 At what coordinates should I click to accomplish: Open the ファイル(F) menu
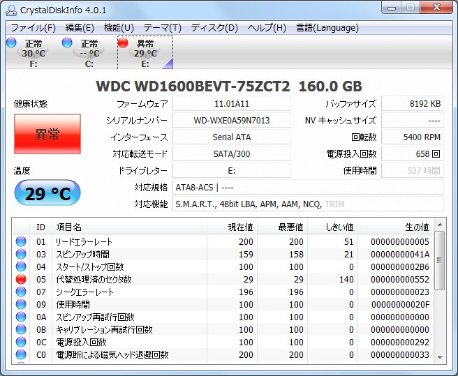(33, 28)
